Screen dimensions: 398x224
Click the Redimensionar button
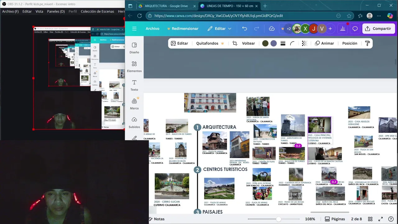tap(183, 29)
